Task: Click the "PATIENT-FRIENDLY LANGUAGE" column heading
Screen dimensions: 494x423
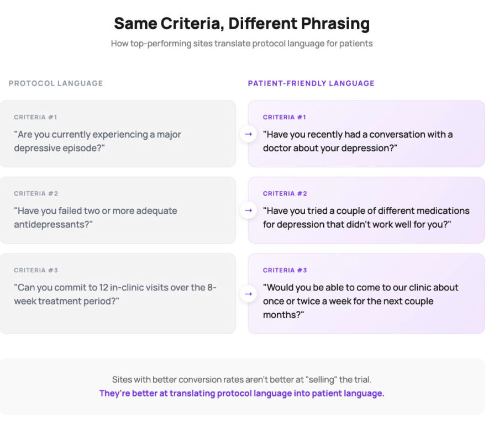Action: coord(311,83)
